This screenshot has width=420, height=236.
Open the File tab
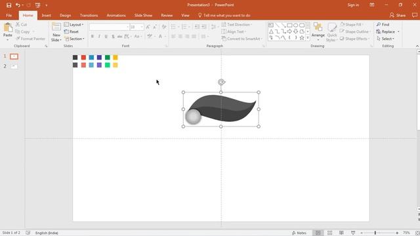click(9, 16)
